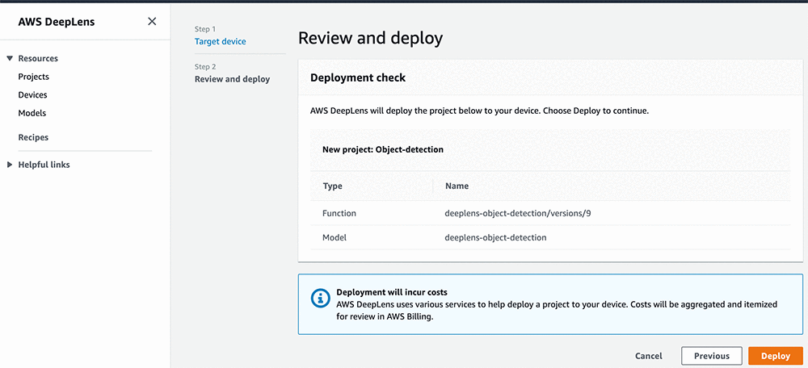
Task: Open Devices in the sidebar
Action: pyautogui.click(x=32, y=94)
